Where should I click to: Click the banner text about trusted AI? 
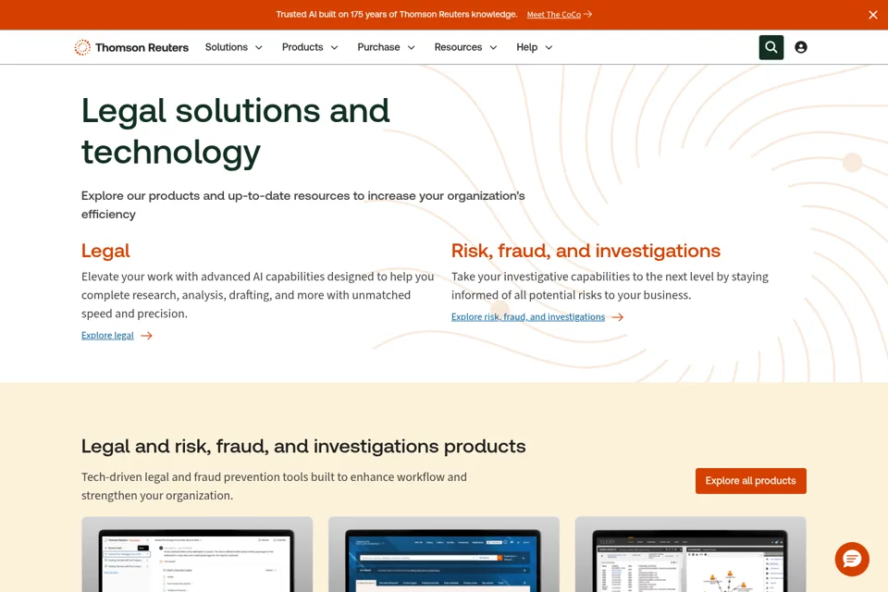[397, 14]
